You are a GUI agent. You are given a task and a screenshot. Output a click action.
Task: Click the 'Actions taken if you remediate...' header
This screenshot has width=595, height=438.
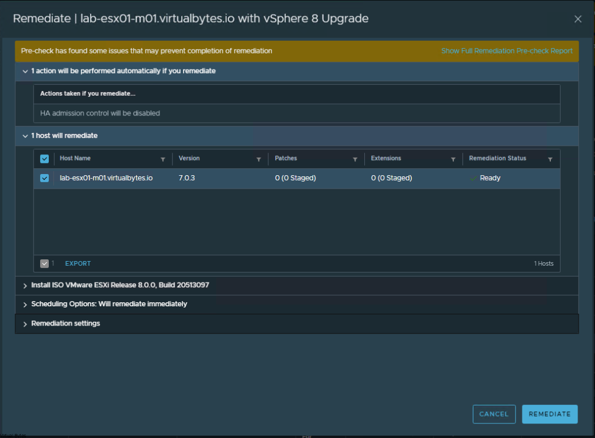(88, 93)
